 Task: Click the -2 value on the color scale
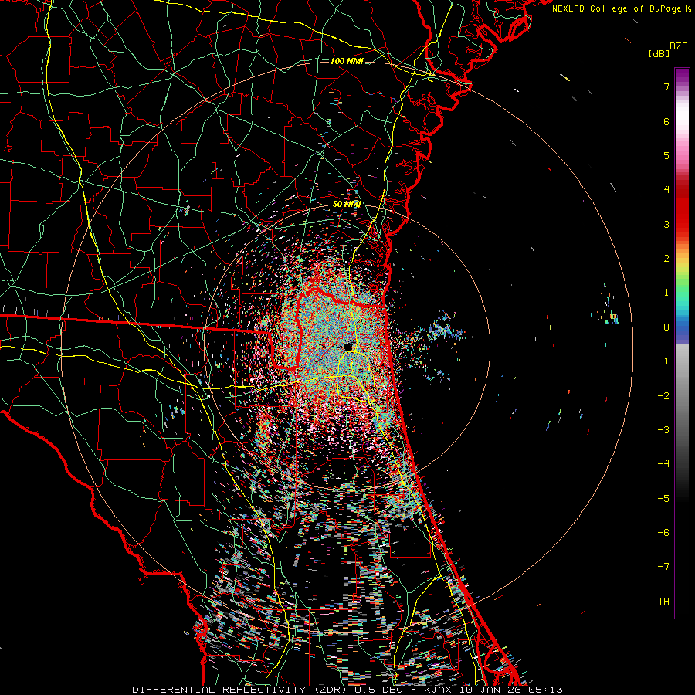tap(663, 395)
